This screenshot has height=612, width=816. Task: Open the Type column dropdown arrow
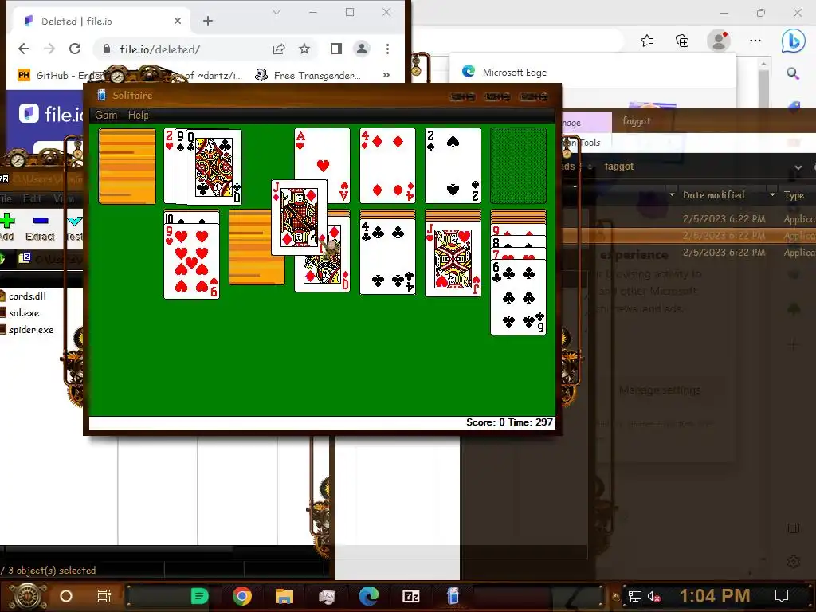772,195
